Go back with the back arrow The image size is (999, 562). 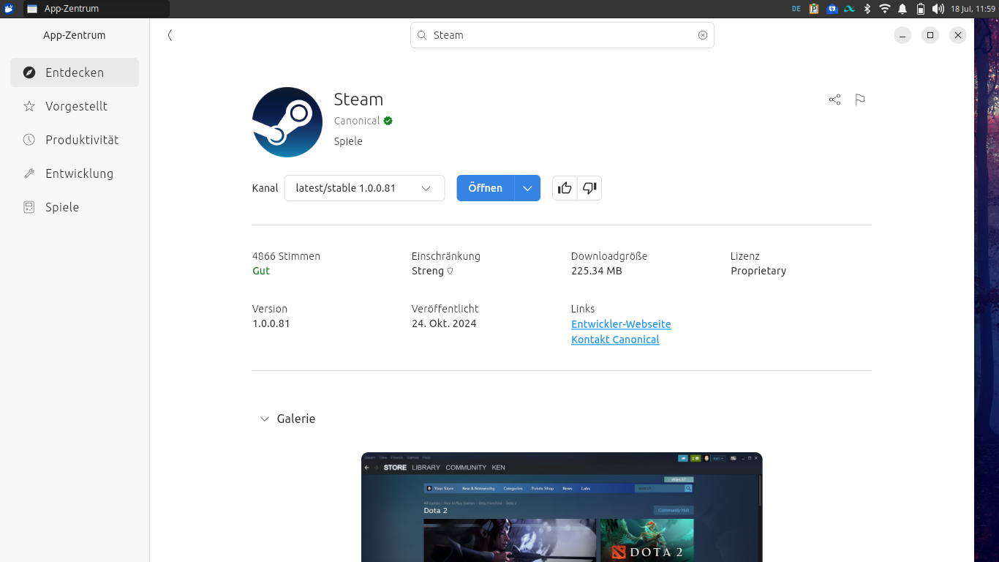coord(170,35)
